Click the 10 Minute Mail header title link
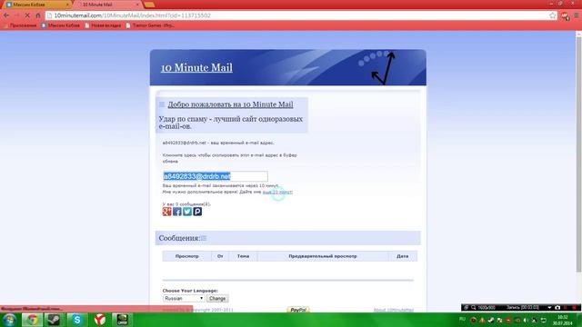Screen dimensions: 582x327 [196, 67]
